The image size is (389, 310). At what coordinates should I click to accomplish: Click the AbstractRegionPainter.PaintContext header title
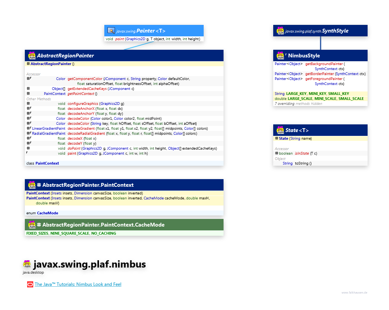88,185
